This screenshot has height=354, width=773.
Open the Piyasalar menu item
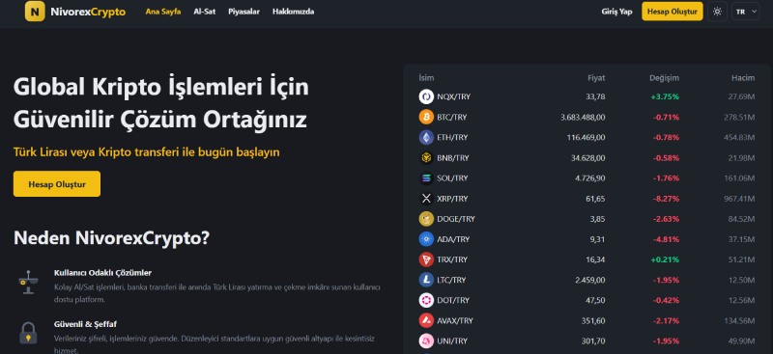pos(244,12)
